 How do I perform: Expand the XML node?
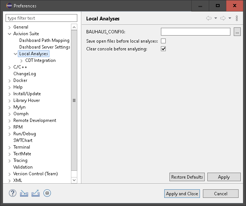[10, 181]
